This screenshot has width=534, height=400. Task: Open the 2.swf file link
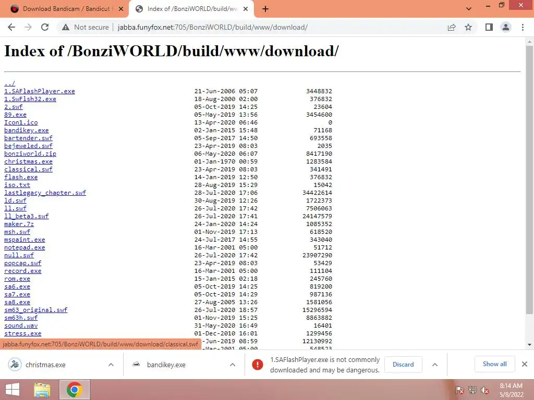[13, 107]
